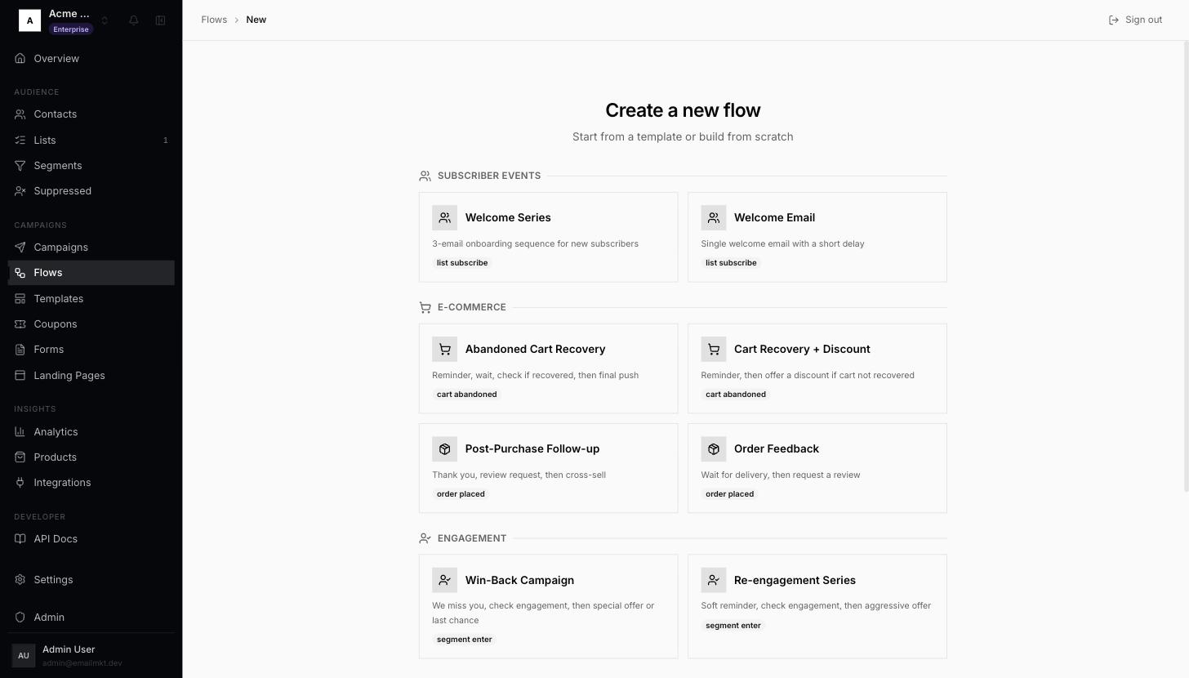The image size is (1189, 678).
Task: Open the Forms section
Action: click(x=91, y=350)
